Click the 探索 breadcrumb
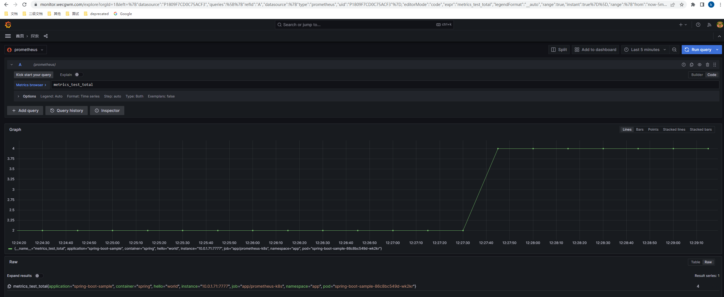 pos(35,36)
